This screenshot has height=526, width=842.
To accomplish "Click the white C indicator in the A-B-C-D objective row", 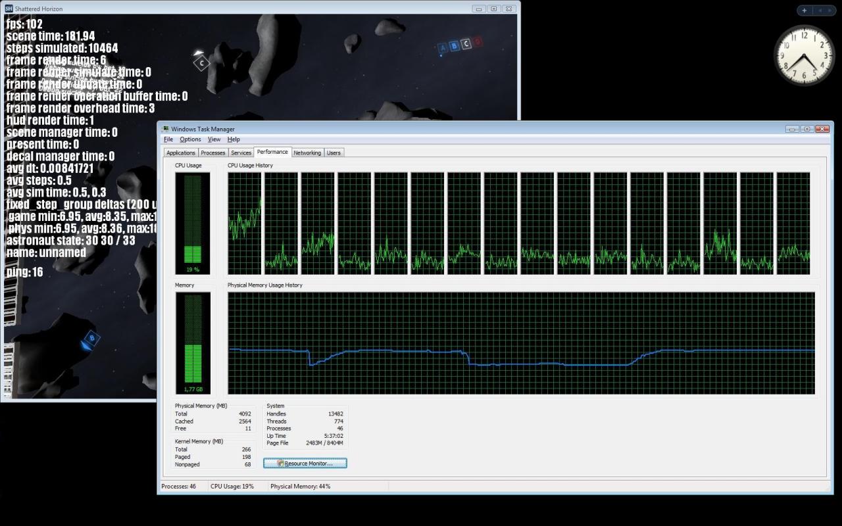I will [x=466, y=44].
